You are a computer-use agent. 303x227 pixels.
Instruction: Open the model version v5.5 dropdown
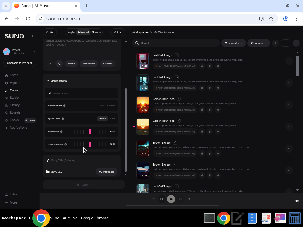[x=117, y=32]
